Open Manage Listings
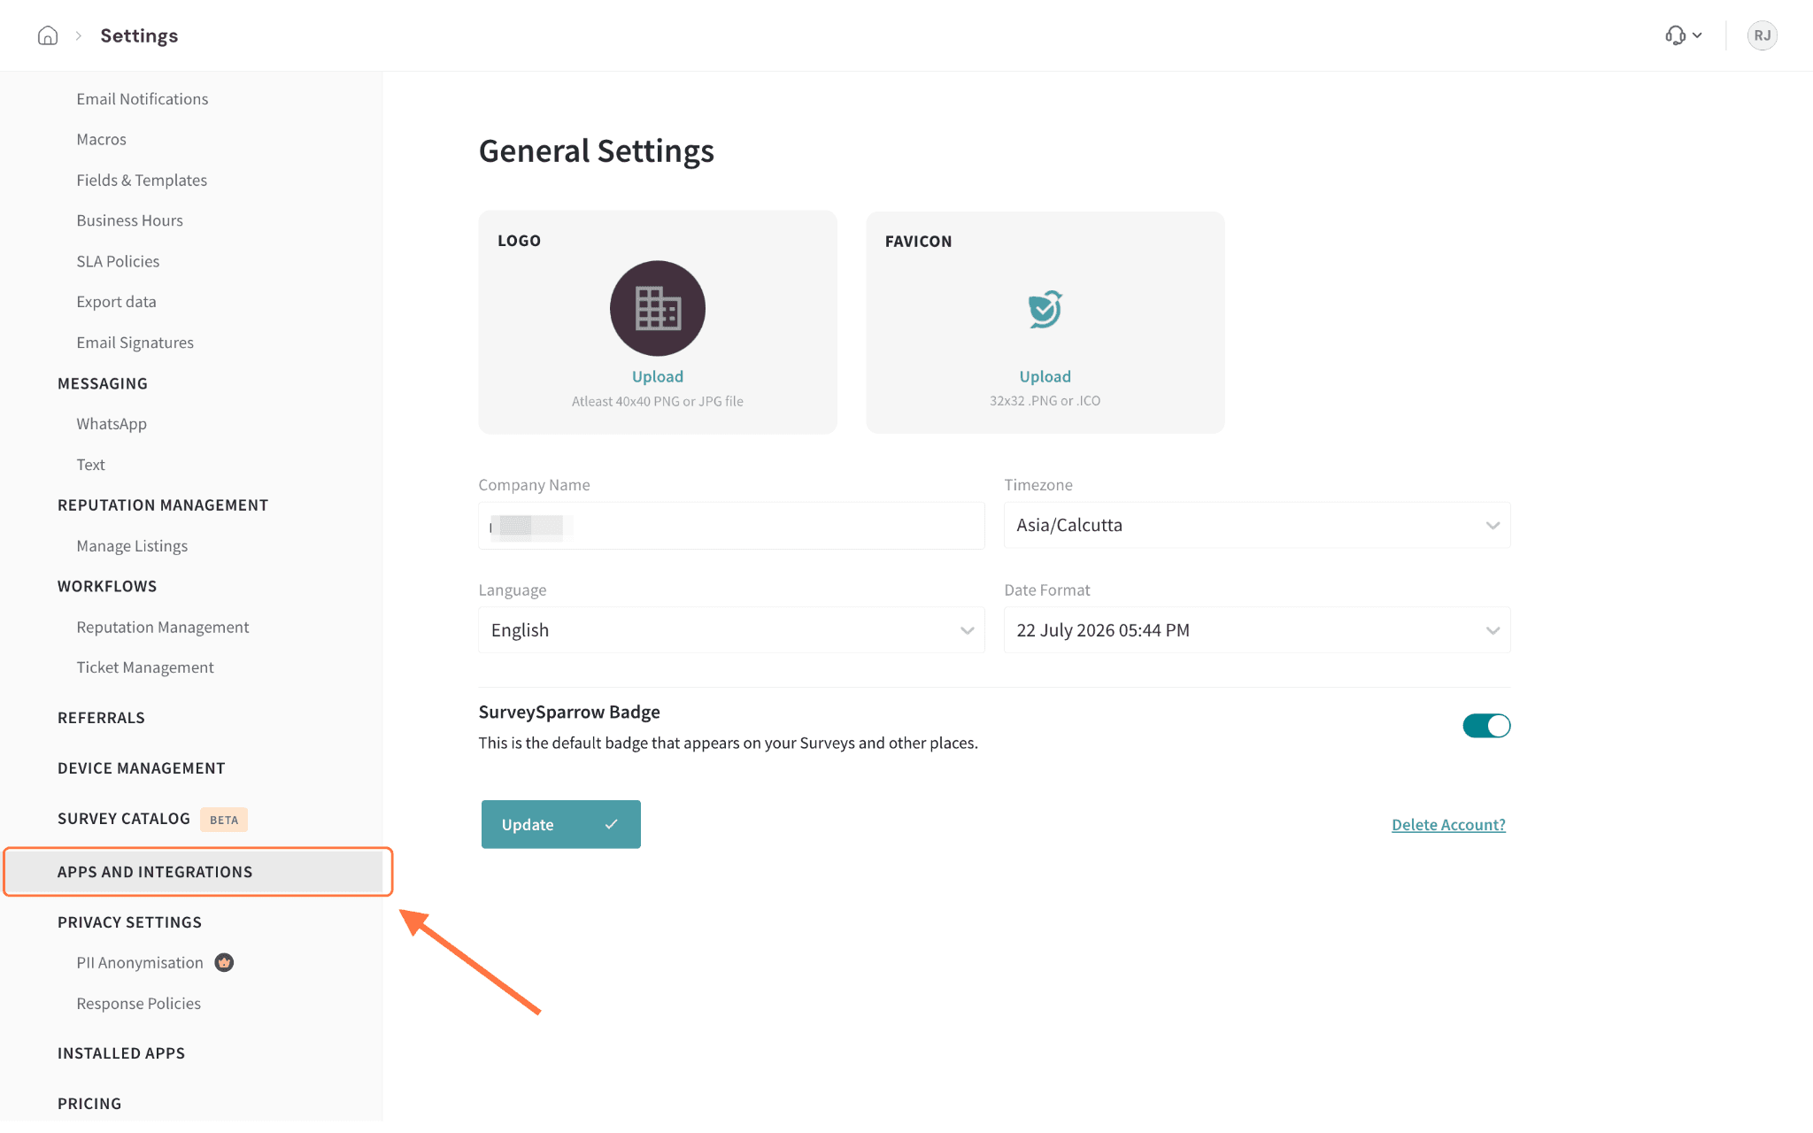This screenshot has width=1813, height=1133. point(132,546)
